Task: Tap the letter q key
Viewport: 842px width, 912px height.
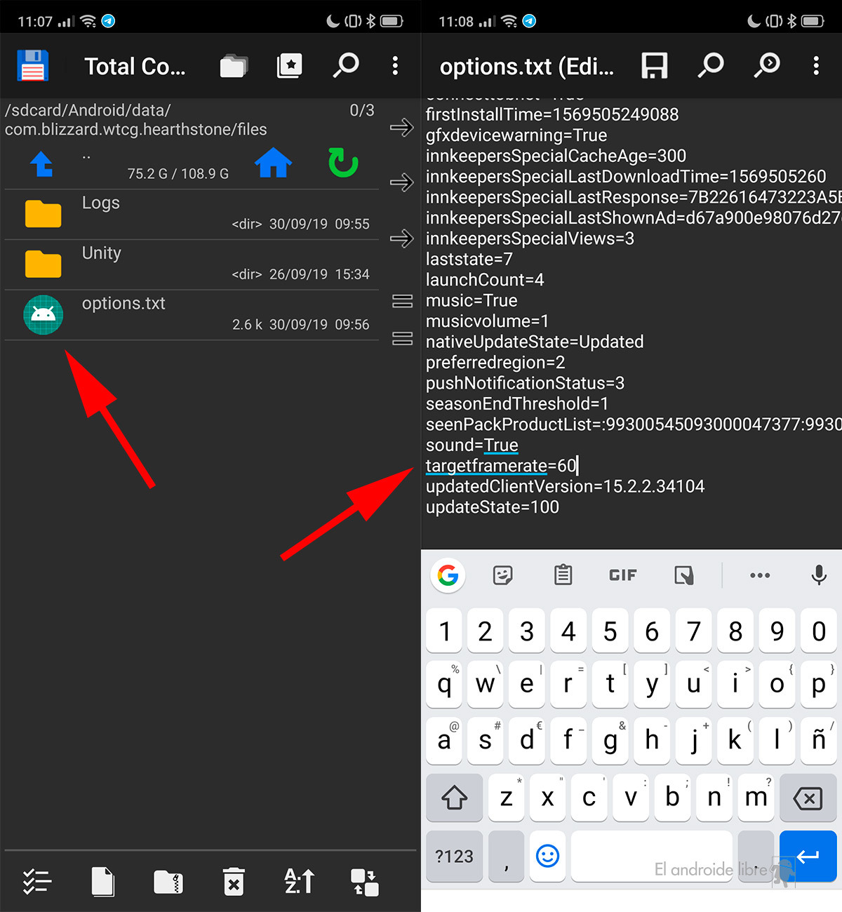Action: pos(444,683)
